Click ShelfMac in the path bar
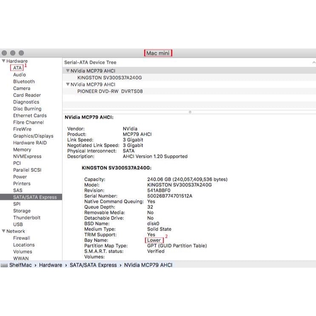The image size is (316, 316). [x=20, y=265]
